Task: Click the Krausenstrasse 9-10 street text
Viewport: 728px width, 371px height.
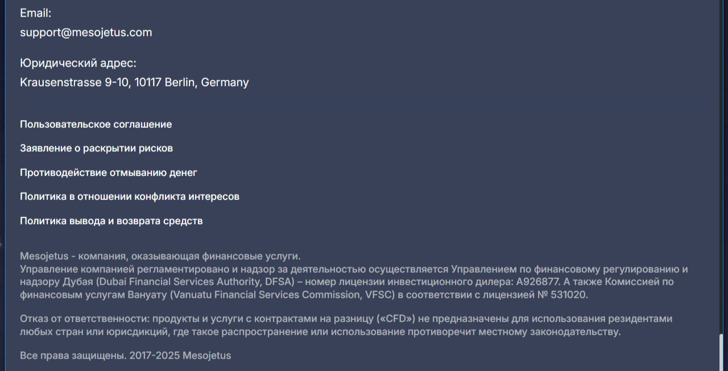Action: pyautogui.click(x=75, y=82)
